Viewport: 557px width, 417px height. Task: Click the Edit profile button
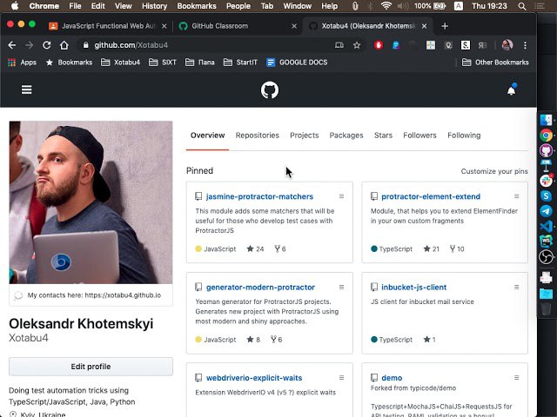[x=91, y=367]
